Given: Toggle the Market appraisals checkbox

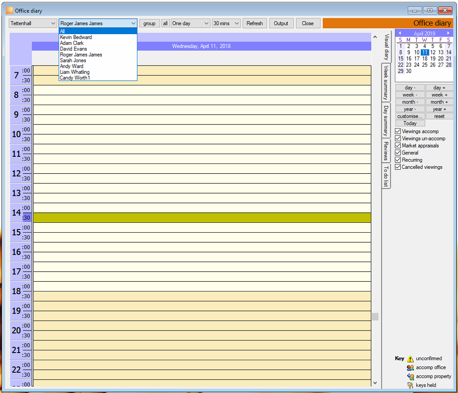Looking at the screenshot, I should pyautogui.click(x=397, y=146).
